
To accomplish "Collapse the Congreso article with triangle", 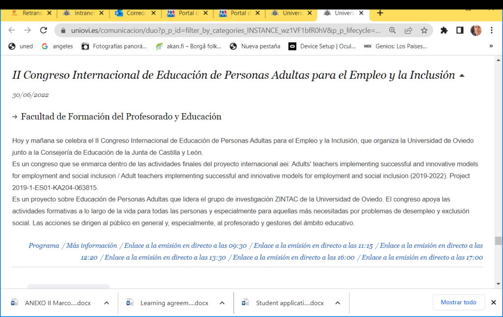I will 462,76.
